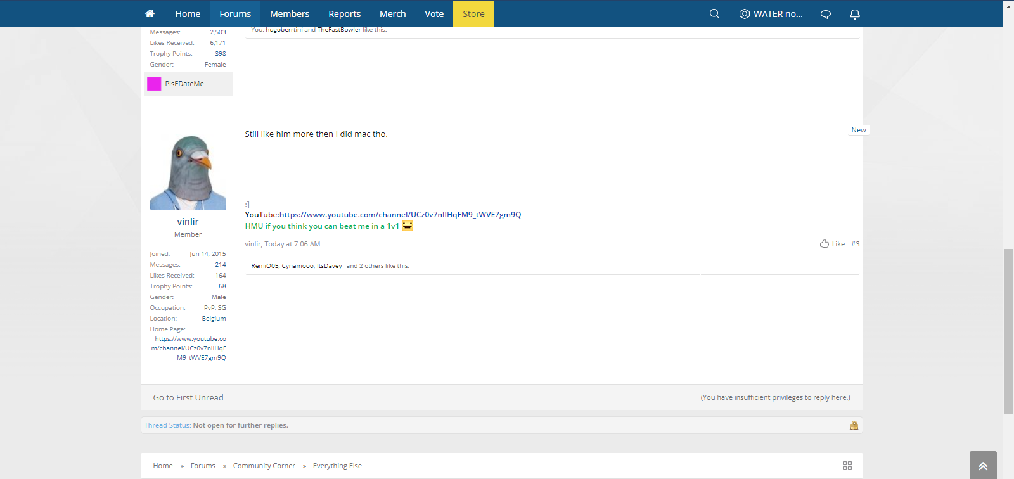Click the locked thread padlock icon
The height and width of the screenshot is (479, 1014).
854,425
